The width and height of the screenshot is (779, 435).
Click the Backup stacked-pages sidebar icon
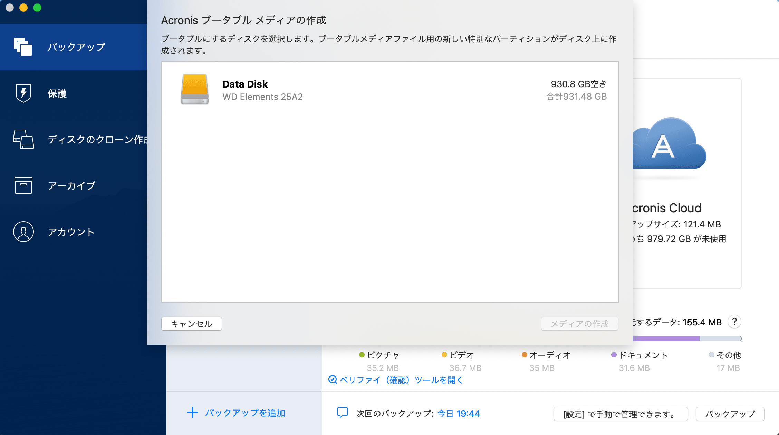pos(23,47)
